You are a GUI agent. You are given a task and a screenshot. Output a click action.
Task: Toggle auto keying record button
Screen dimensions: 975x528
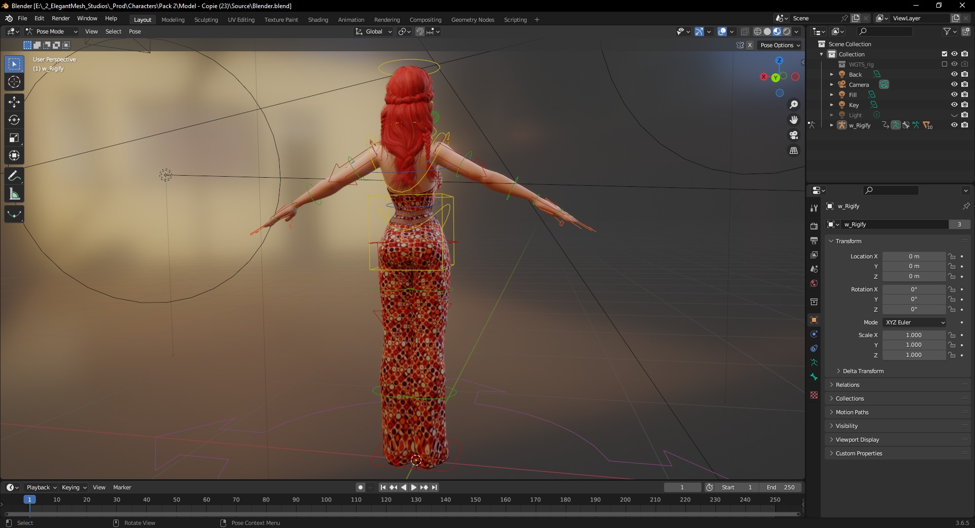(361, 487)
